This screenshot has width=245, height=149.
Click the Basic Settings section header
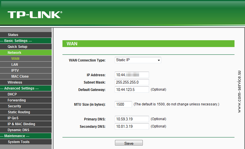[x=26, y=41]
